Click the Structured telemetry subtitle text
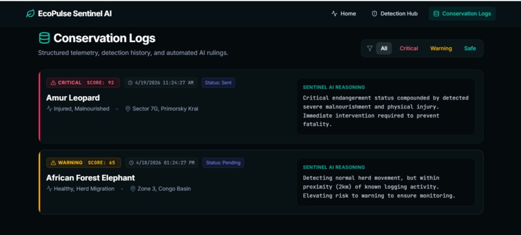The height and width of the screenshot is (235, 521). [133, 53]
